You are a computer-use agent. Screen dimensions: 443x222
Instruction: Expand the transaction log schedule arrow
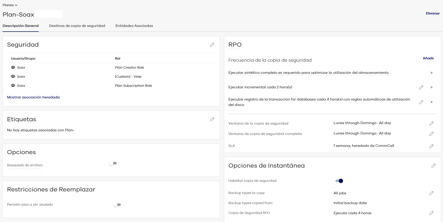tap(432, 102)
